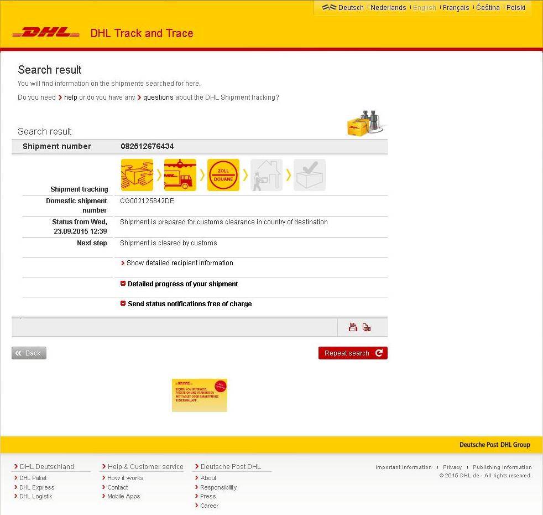Click the greyed home delivery step icon

click(267, 175)
